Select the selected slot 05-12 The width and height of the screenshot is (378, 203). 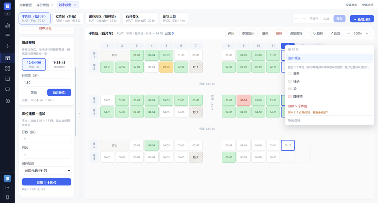pyautogui.click(x=288, y=145)
